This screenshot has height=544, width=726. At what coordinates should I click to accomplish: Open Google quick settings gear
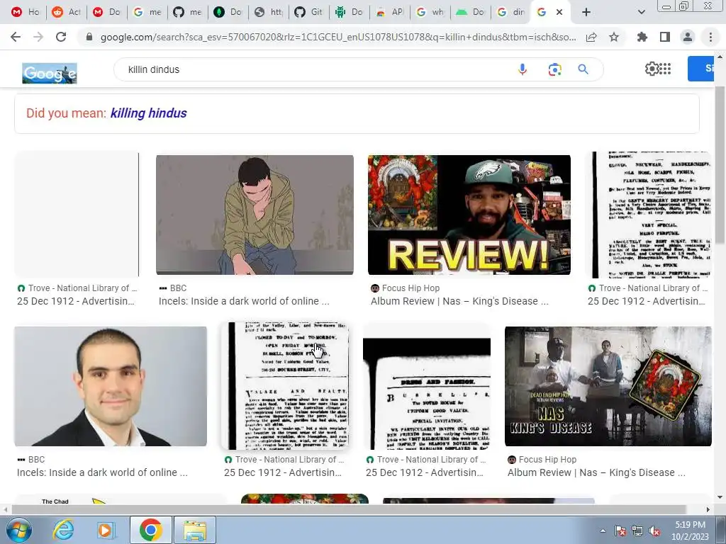tap(652, 69)
